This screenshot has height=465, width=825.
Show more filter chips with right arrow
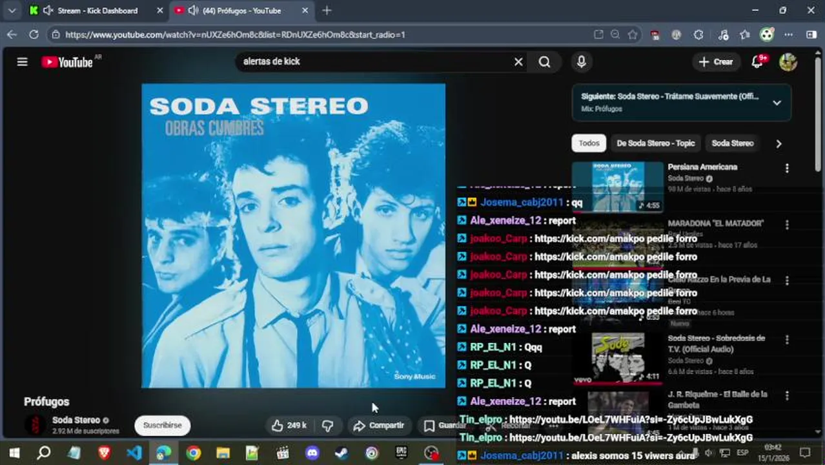779,143
